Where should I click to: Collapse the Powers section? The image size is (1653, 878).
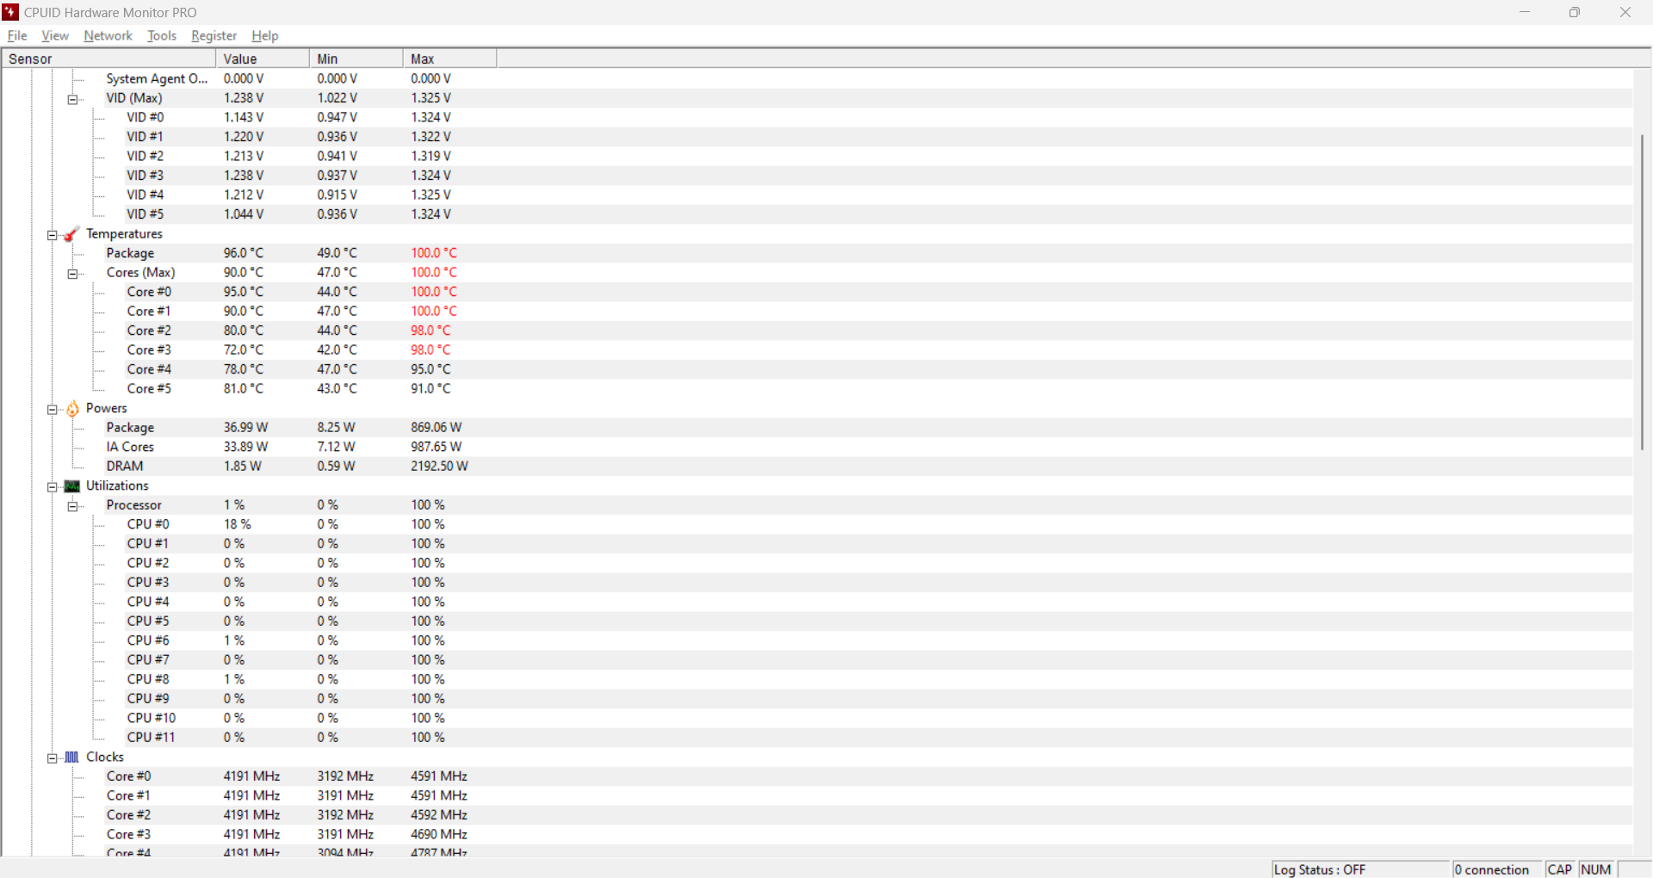click(52, 410)
